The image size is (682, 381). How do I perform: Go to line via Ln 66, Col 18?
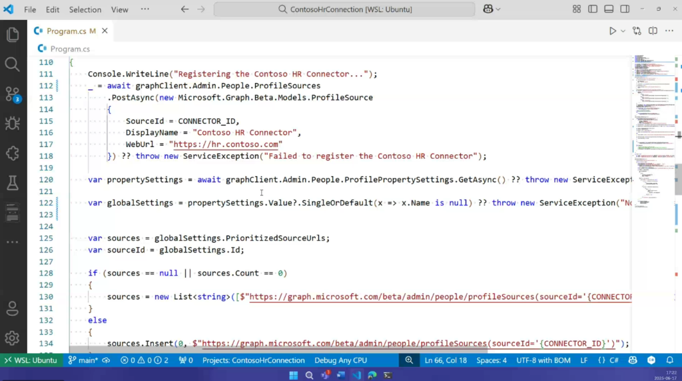446,360
